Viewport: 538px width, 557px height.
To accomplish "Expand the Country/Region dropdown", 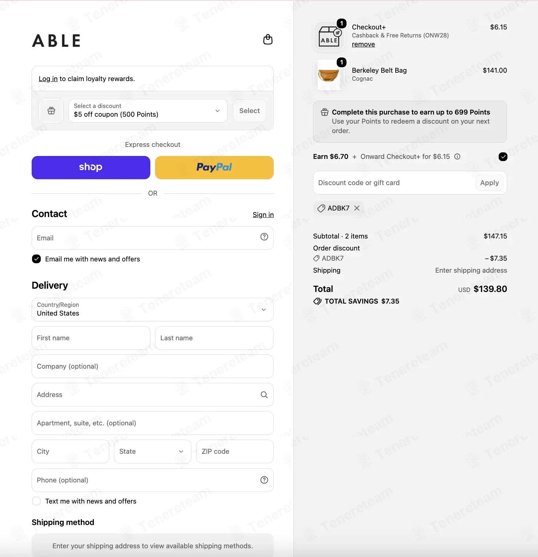I will pos(153,309).
